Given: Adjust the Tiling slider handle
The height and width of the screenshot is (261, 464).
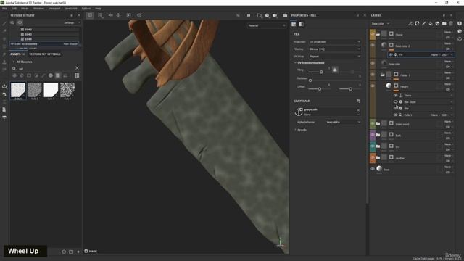Looking at the screenshot, I should (x=321, y=72).
